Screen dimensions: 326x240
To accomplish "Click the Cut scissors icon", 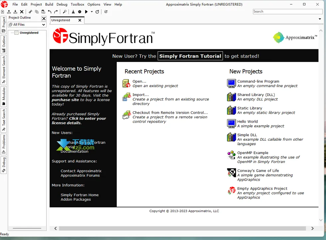I will pos(30,12).
